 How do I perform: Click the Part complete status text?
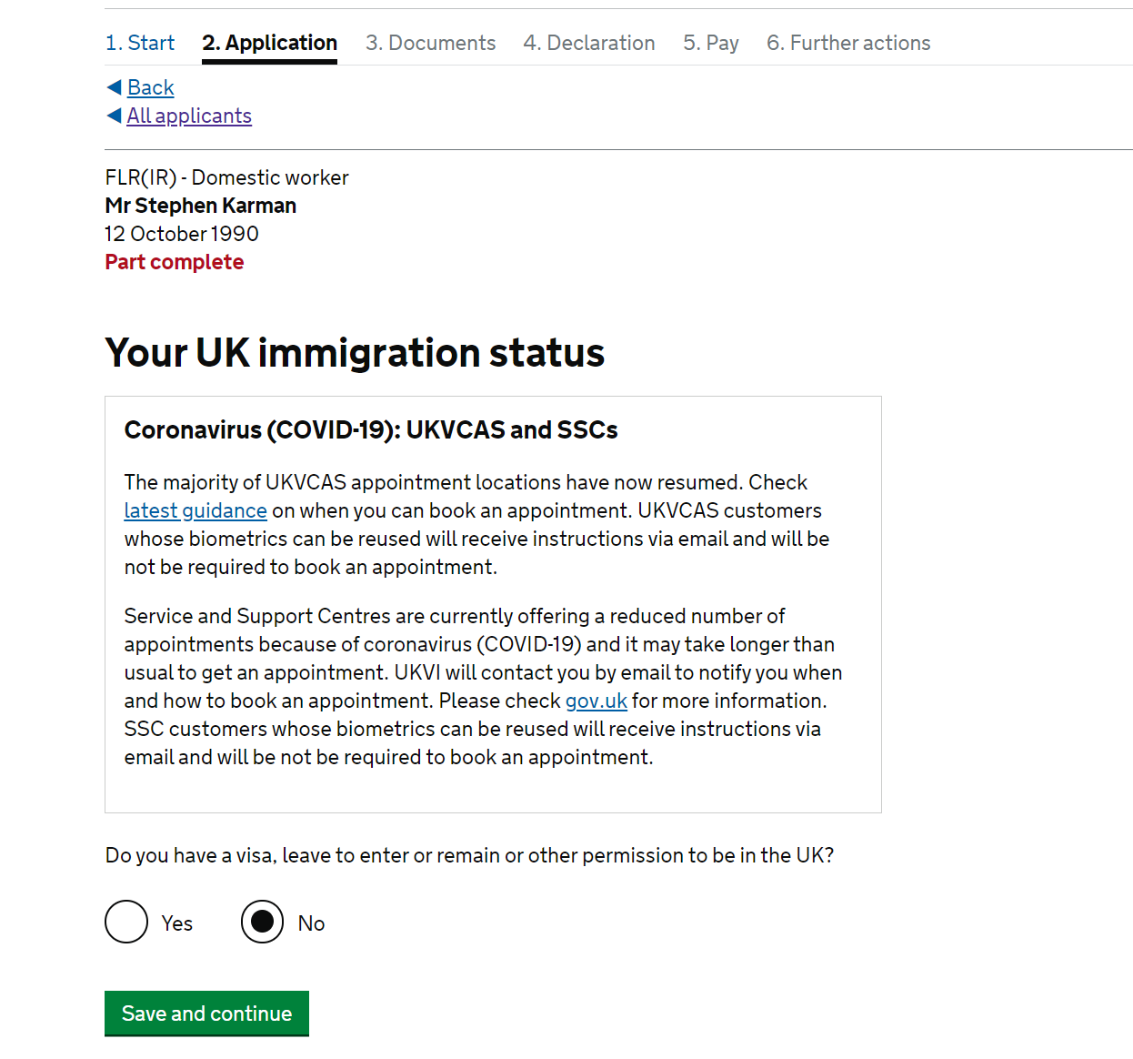coord(174,262)
